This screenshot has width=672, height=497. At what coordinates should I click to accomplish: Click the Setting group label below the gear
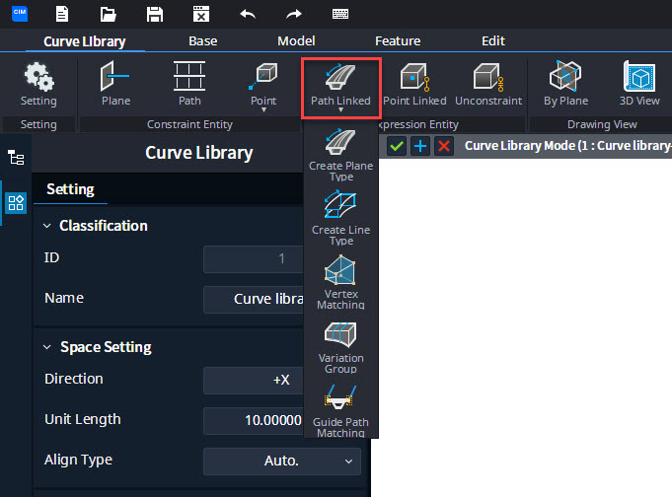click(x=38, y=124)
